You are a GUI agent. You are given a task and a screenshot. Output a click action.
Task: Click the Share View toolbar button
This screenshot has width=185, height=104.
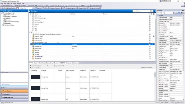96,6
